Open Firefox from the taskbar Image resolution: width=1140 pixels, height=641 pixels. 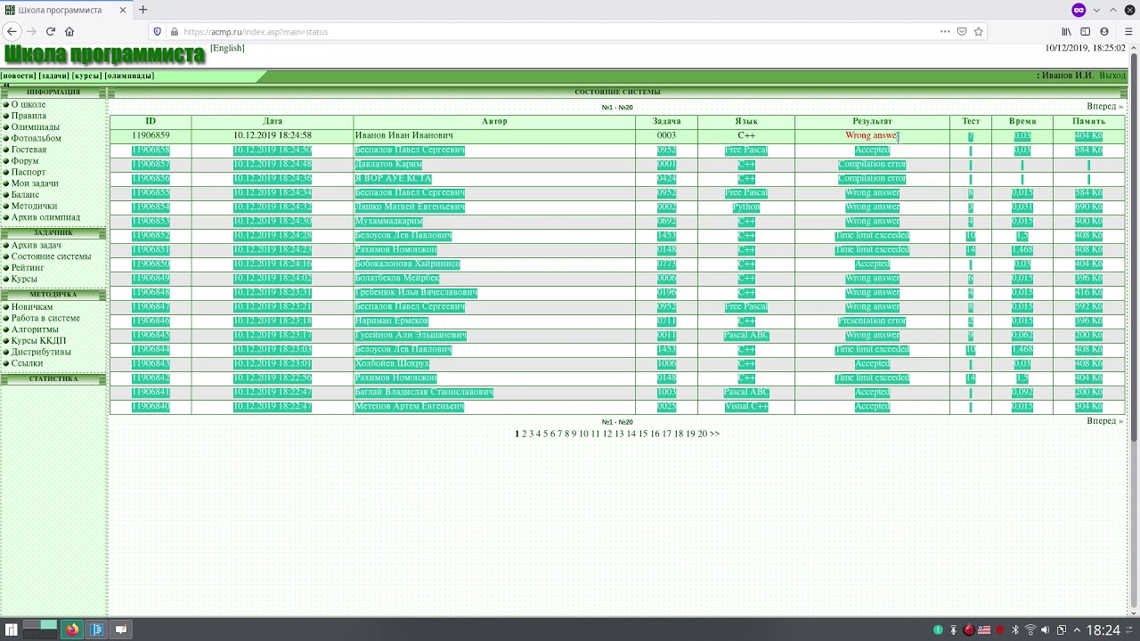pyautogui.click(x=72, y=629)
